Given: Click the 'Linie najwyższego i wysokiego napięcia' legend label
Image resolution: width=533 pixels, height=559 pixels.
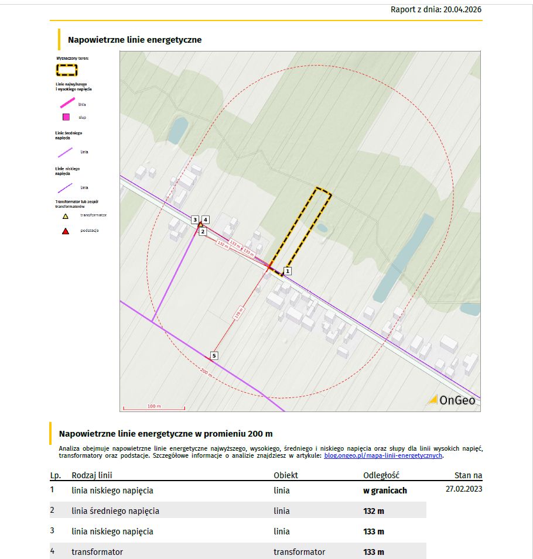Looking at the screenshot, I should 73,87.
